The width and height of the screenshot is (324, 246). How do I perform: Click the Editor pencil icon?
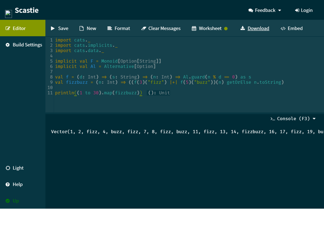click(8, 28)
